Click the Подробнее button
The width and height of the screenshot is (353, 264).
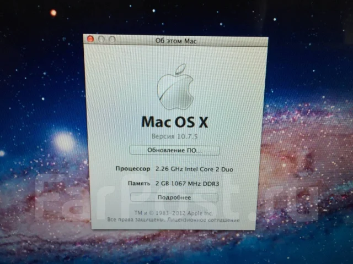174,197
